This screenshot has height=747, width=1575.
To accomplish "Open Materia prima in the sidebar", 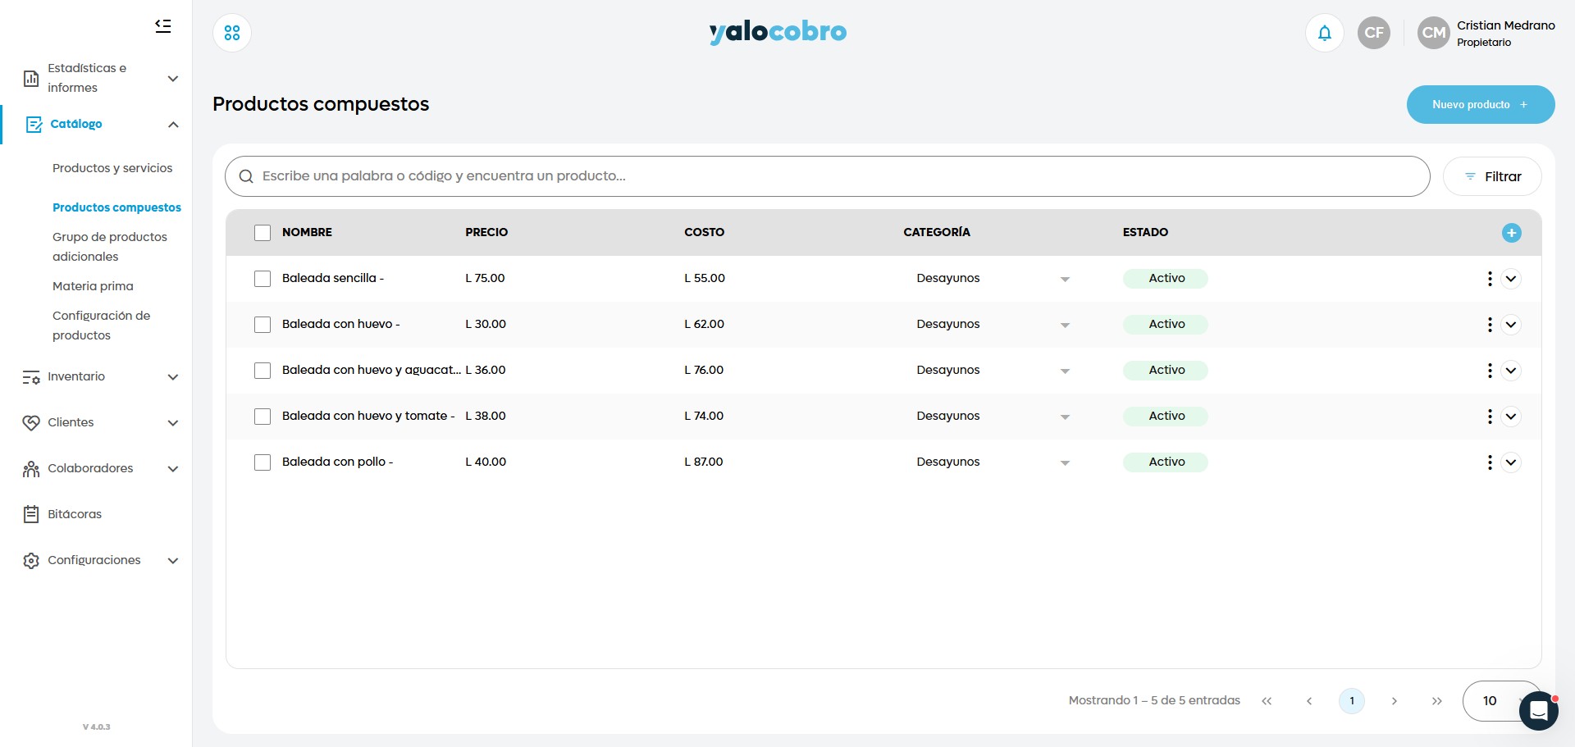I will click(93, 286).
